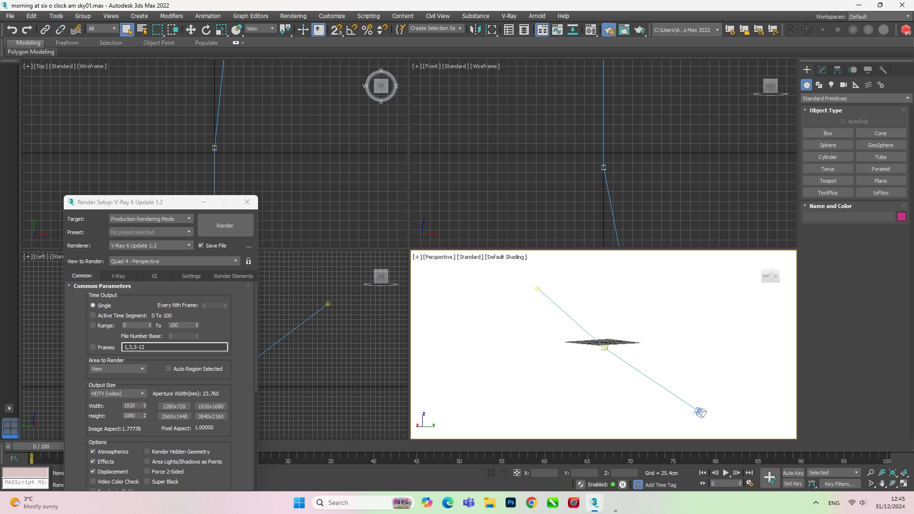Collapse Common Parameters rollout

[102, 286]
